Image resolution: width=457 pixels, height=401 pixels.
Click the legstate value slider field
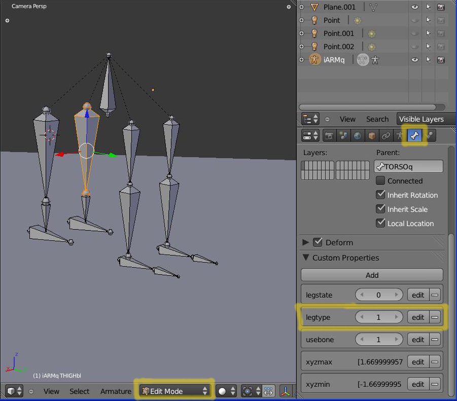click(x=378, y=295)
